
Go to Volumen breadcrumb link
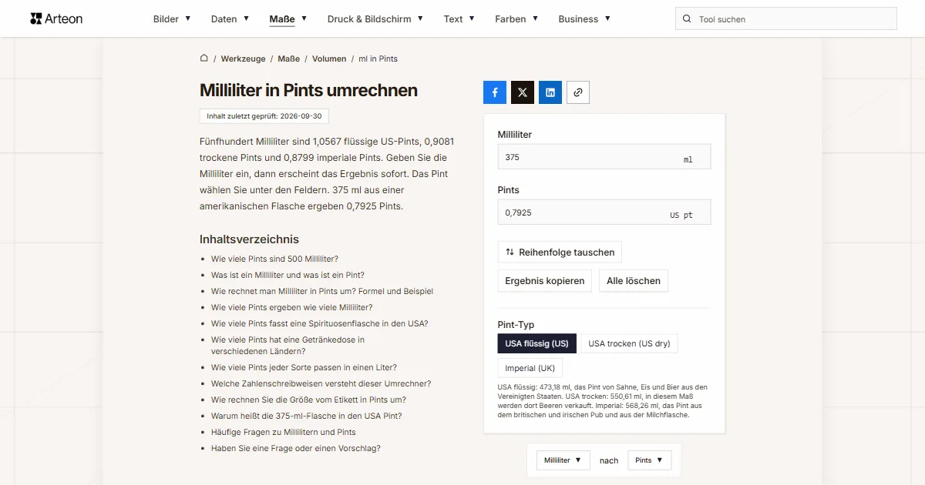click(329, 59)
